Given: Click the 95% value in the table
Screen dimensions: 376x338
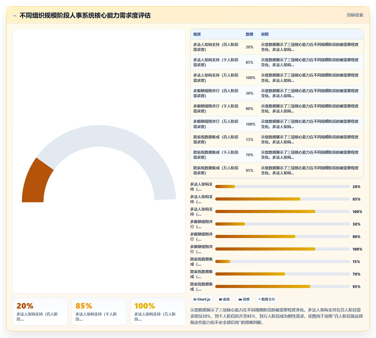Looking at the screenshot, I should point(250,171).
